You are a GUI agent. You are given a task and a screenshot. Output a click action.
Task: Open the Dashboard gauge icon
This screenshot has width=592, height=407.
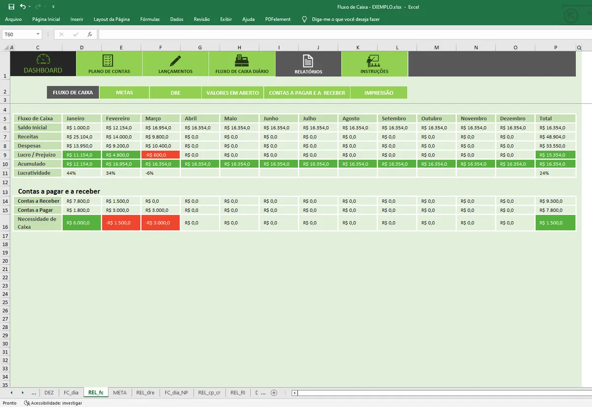[x=43, y=60]
